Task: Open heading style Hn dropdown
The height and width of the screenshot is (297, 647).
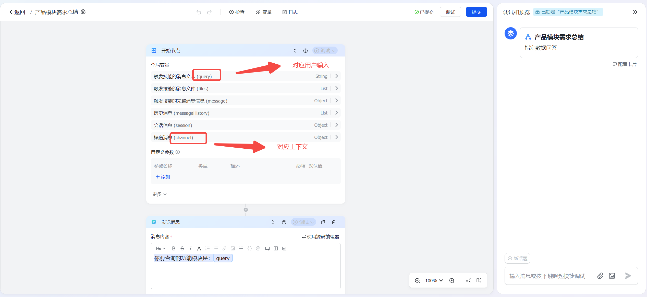Action: coord(161,248)
